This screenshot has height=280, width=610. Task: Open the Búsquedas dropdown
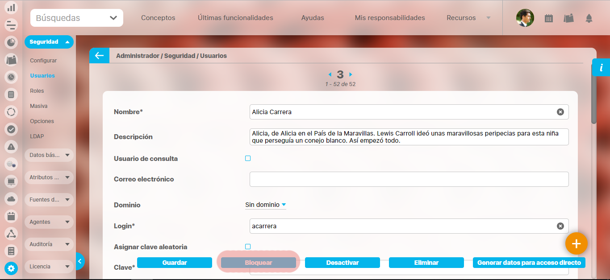click(77, 18)
